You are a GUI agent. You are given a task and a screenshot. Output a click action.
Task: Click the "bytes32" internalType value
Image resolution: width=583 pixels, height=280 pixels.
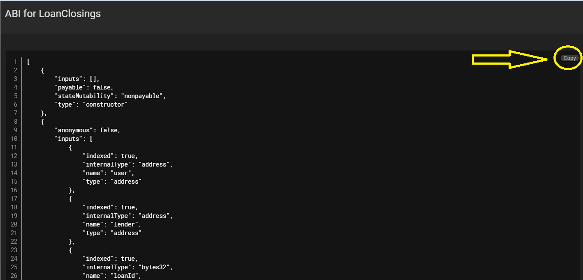tap(154, 267)
